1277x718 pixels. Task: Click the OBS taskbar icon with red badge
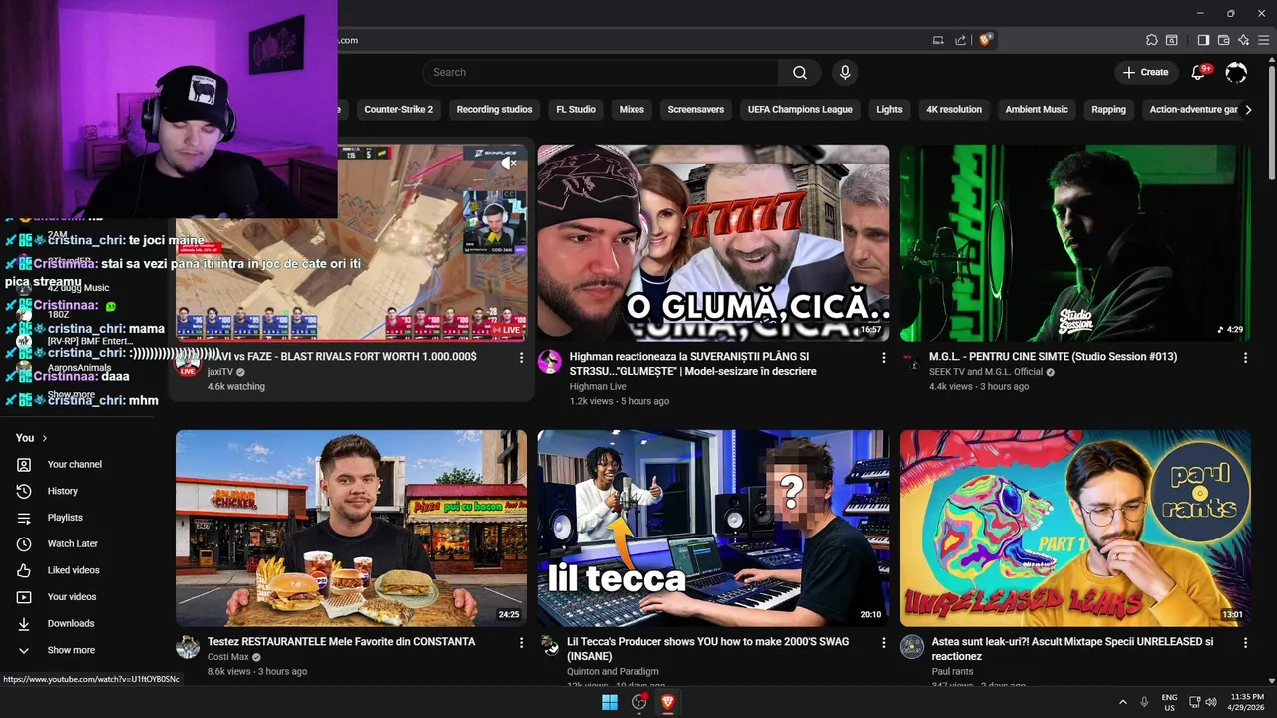[639, 702]
